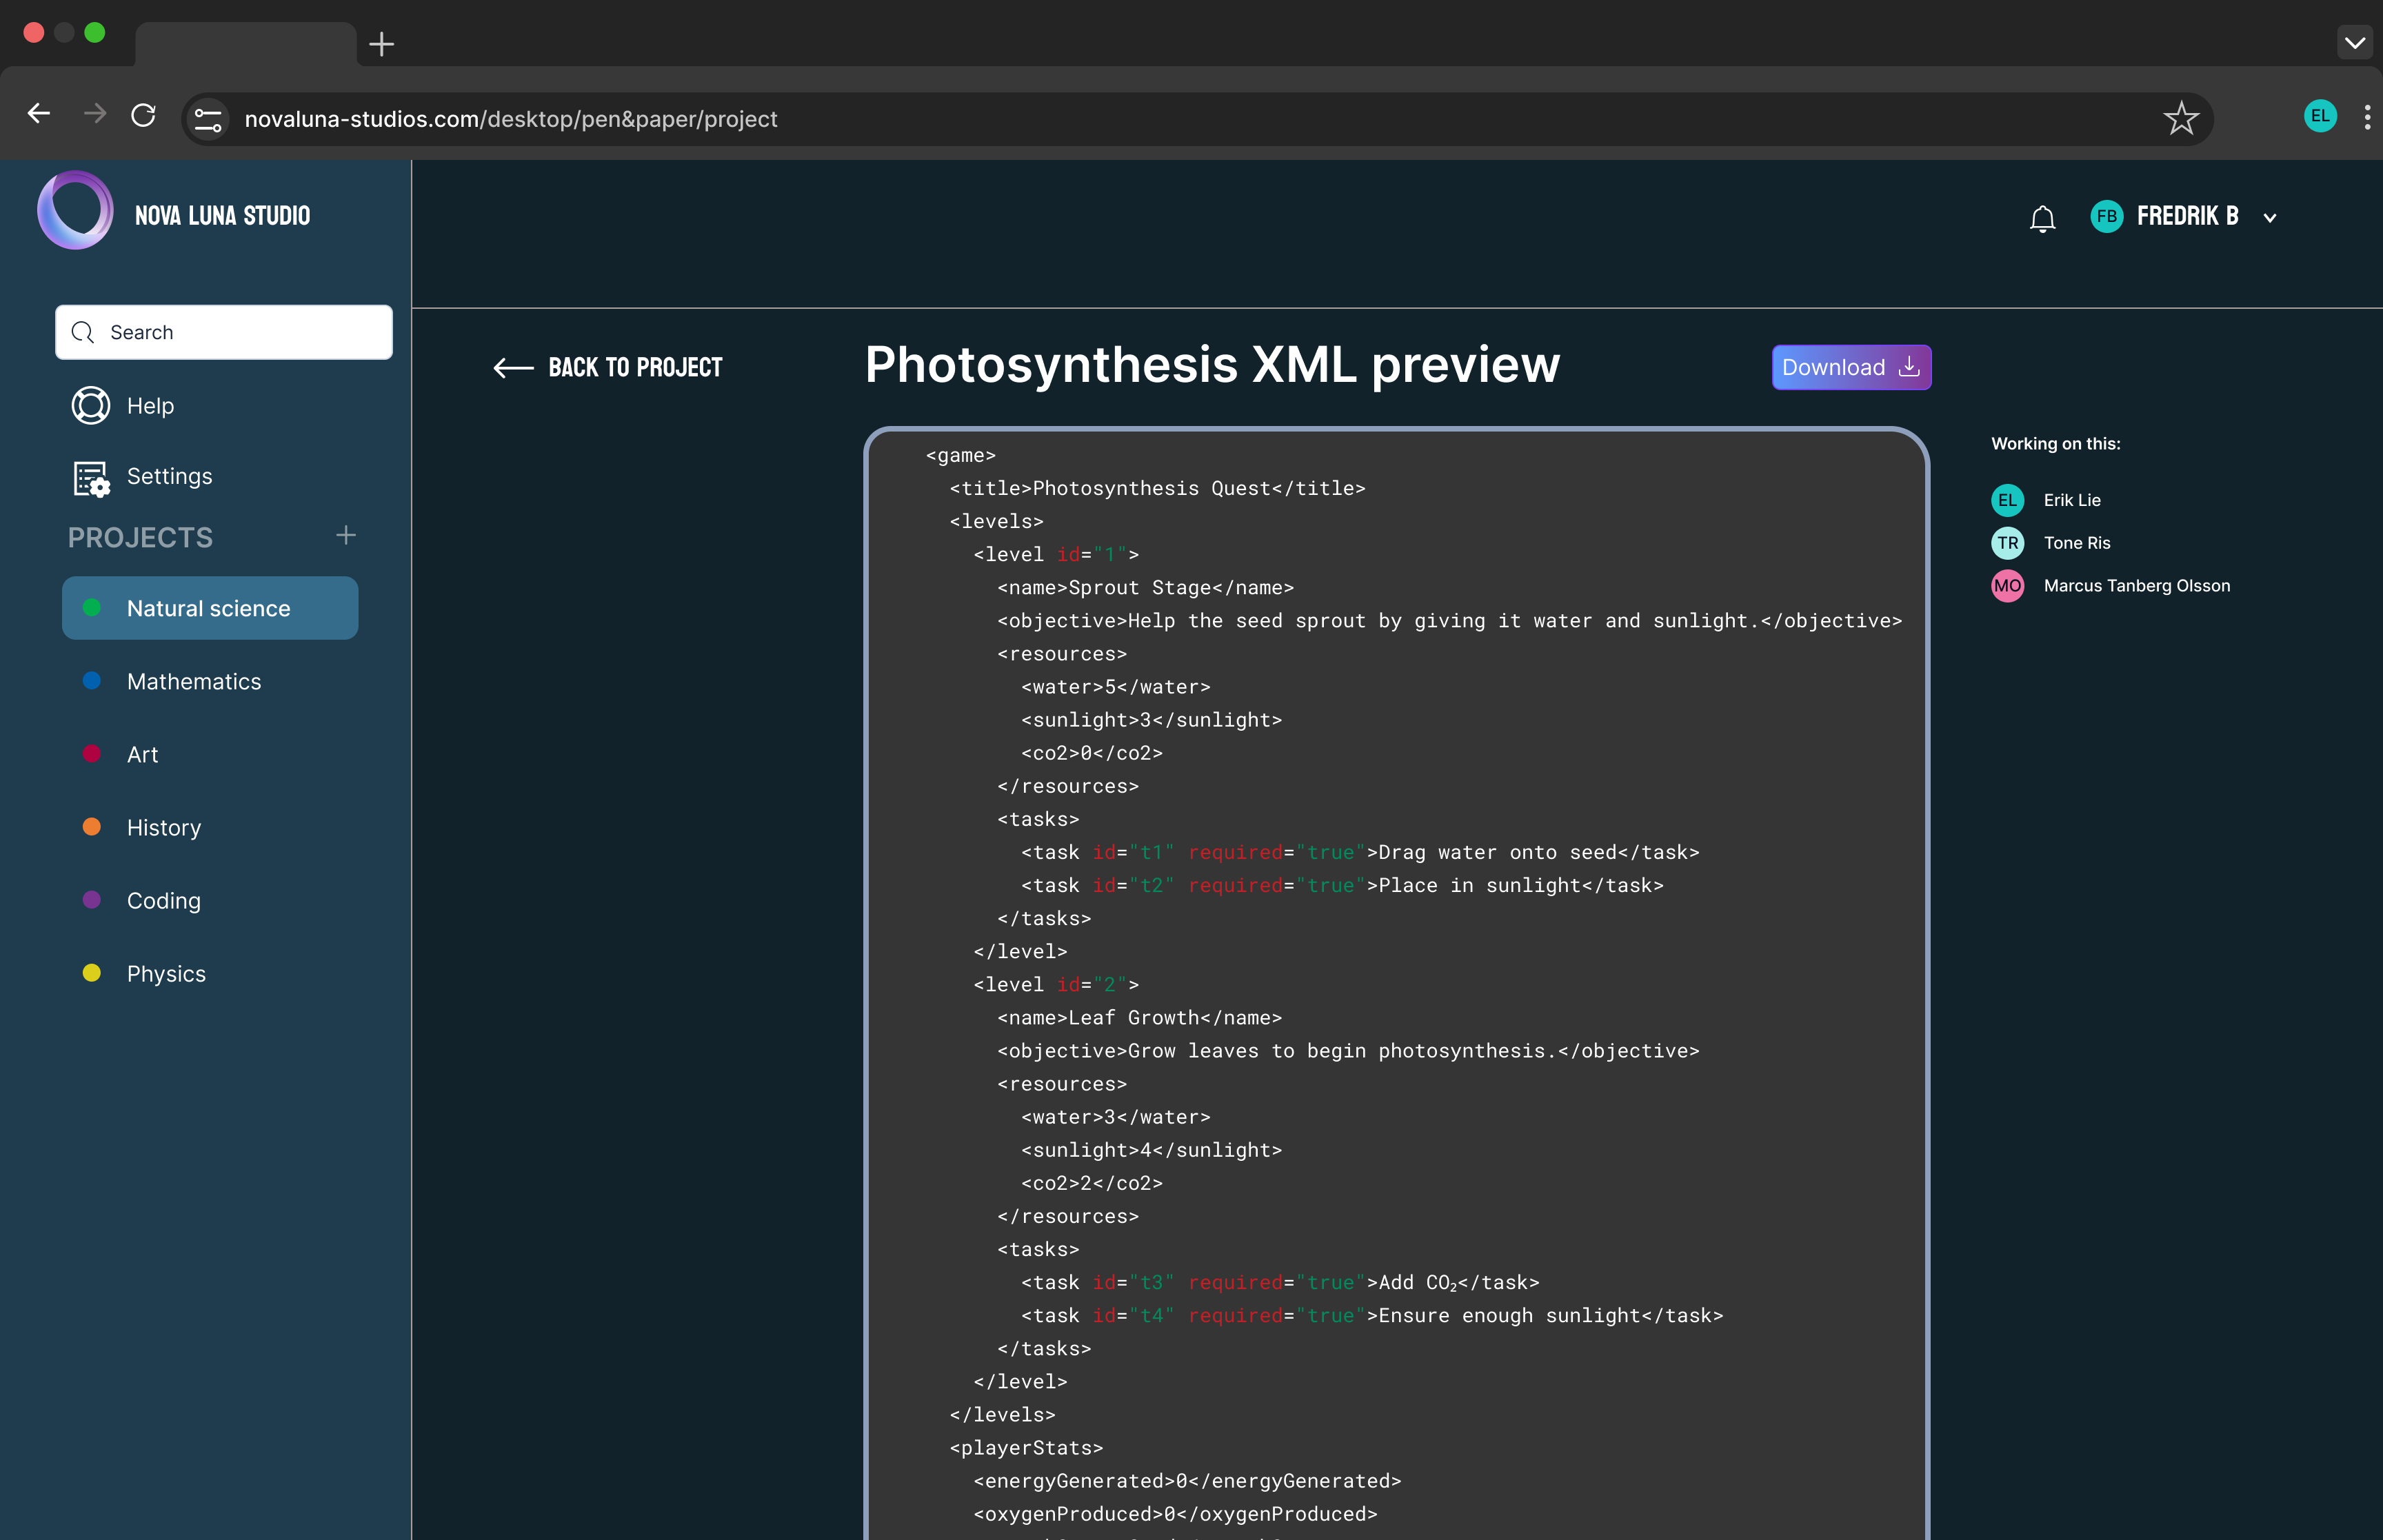Click the notification bell icon

point(2042,218)
